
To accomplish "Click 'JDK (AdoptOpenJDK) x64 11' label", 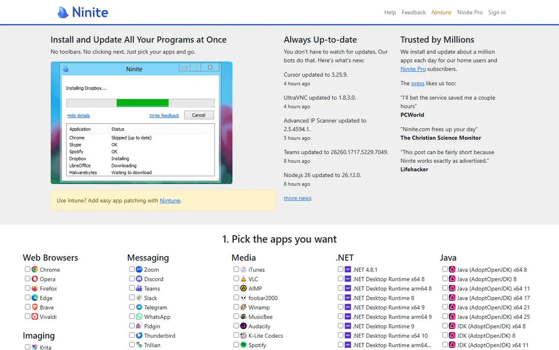I will (493, 345).
